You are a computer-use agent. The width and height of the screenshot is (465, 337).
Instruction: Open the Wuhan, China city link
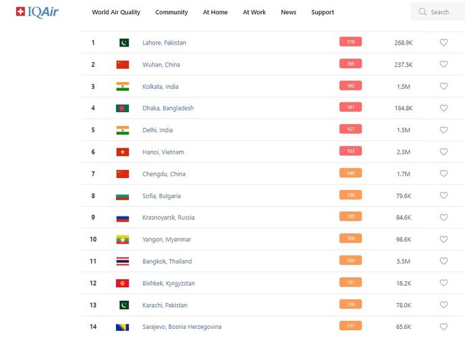pyautogui.click(x=161, y=65)
